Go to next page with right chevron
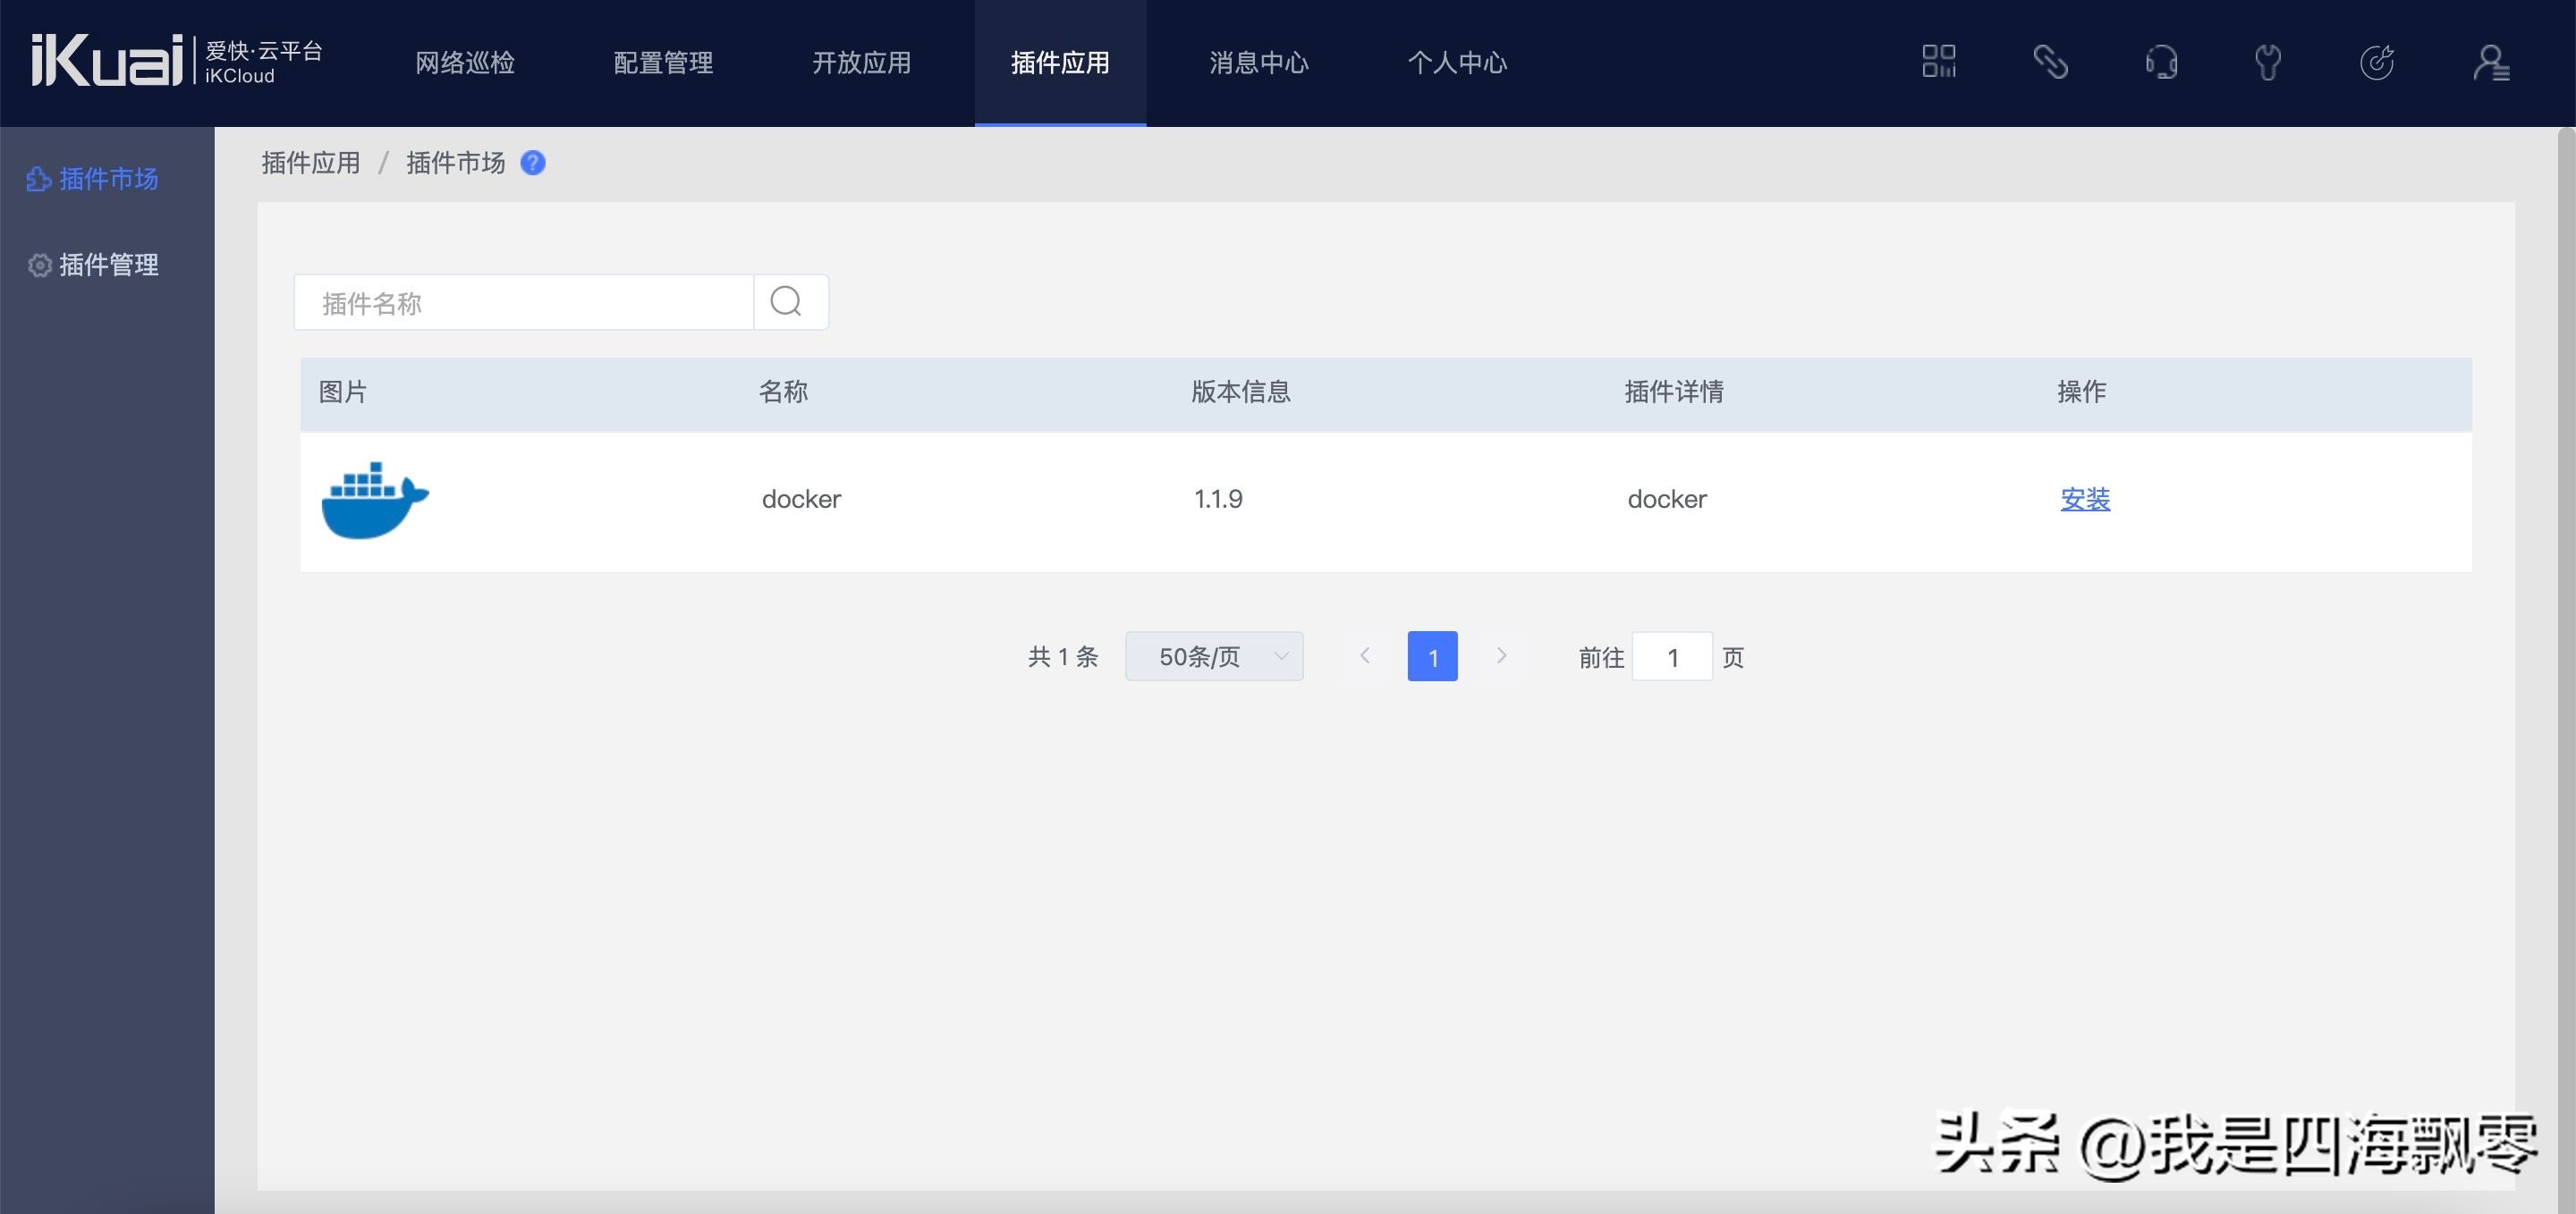This screenshot has height=1214, width=2576. point(1501,656)
